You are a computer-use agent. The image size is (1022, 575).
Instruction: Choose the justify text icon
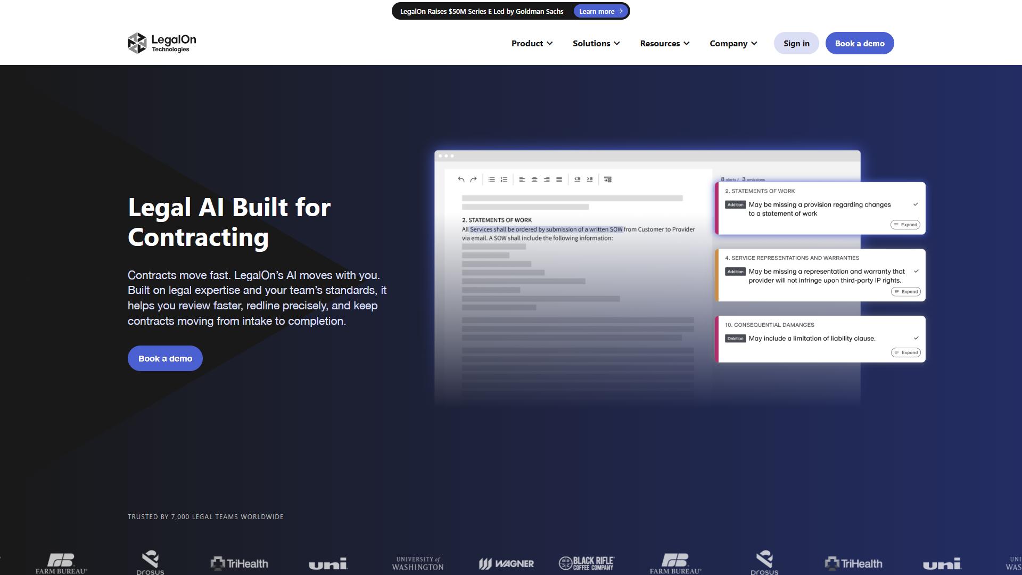pos(559,179)
